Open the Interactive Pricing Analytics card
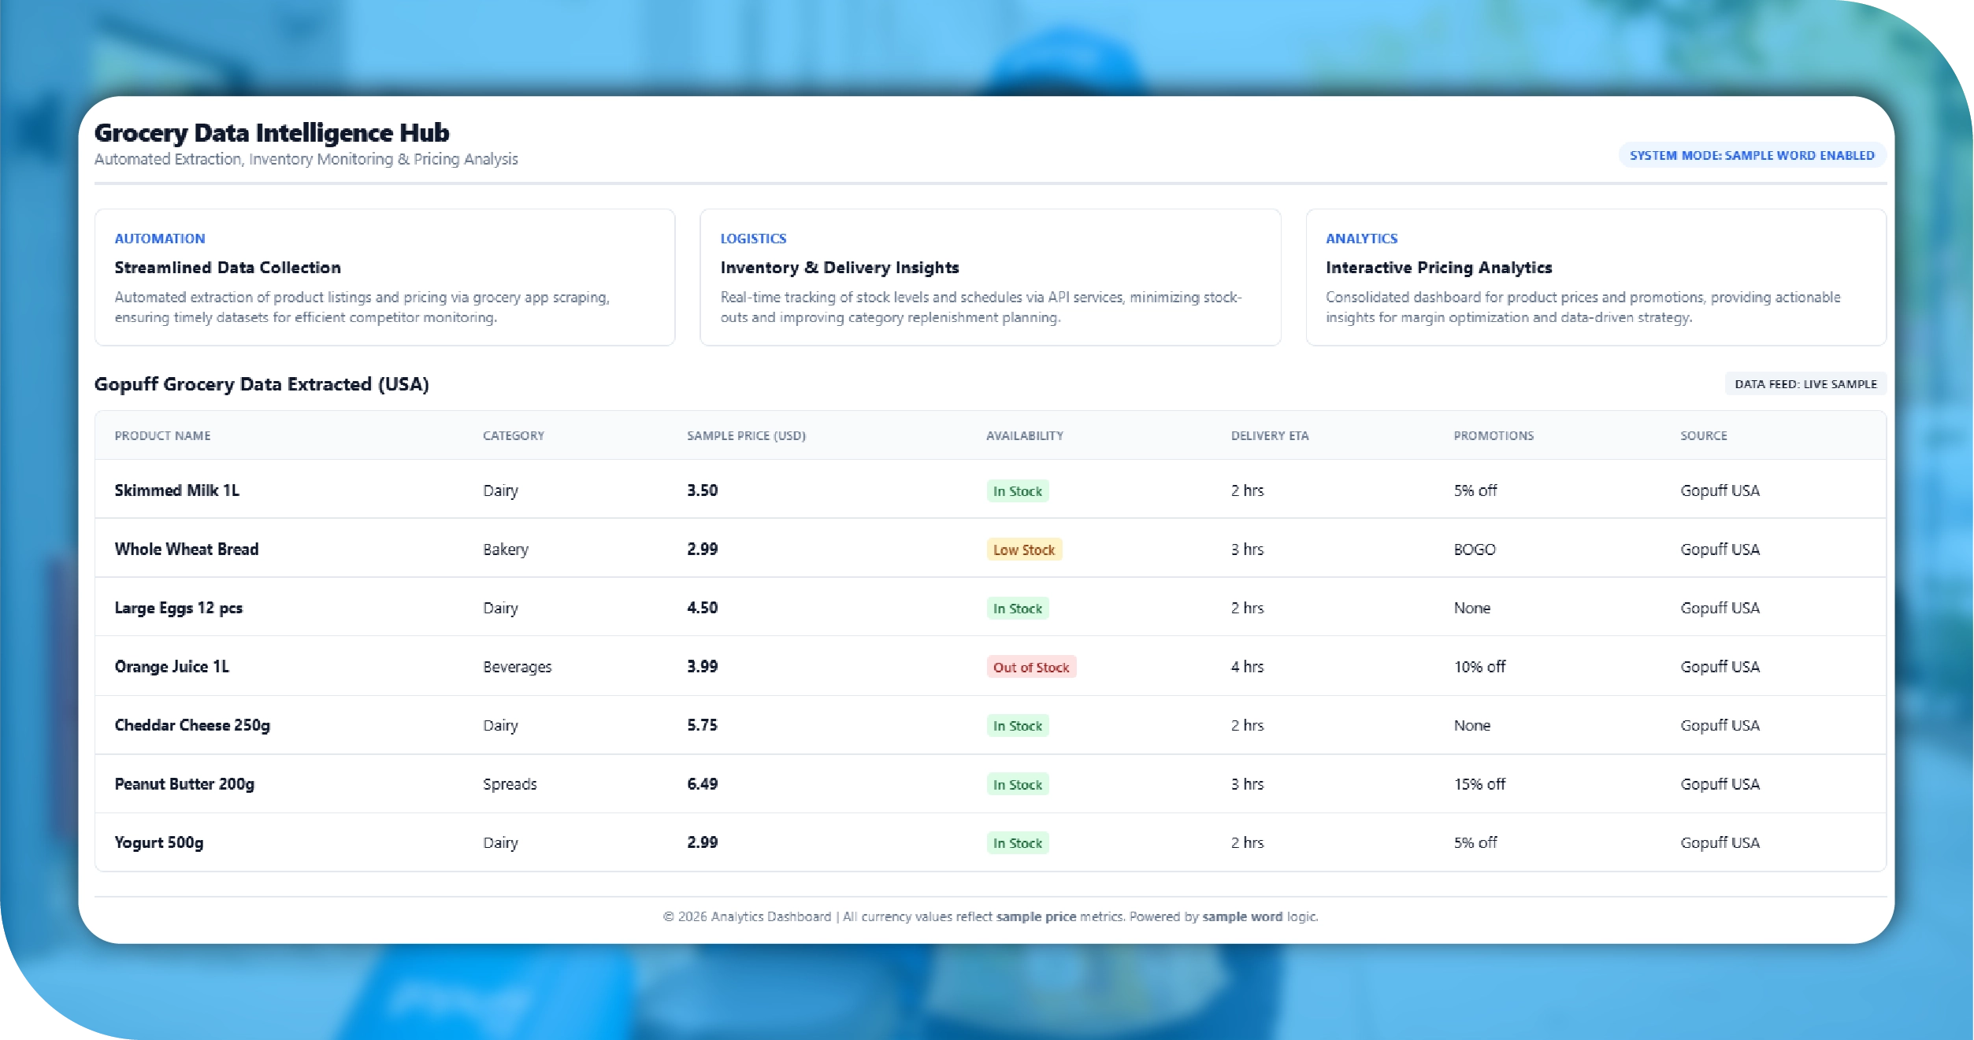Image resolution: width=1974 pixels, height=1040 pixels. pyautogui.click(x=1595, y=277)
